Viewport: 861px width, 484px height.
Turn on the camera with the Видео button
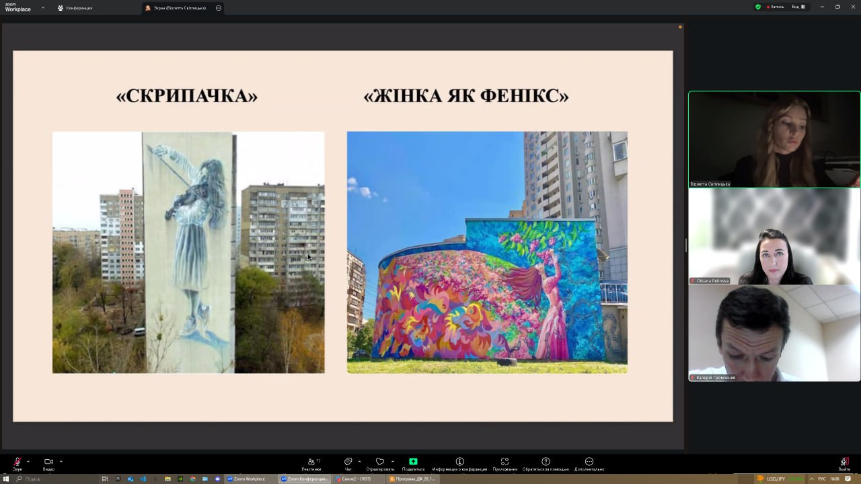pos(48,463)
